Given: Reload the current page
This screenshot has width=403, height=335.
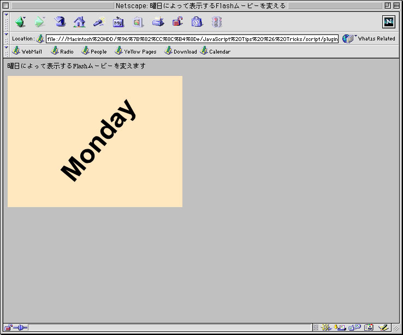Looking at the screenshot, I should tap(60, 22).
